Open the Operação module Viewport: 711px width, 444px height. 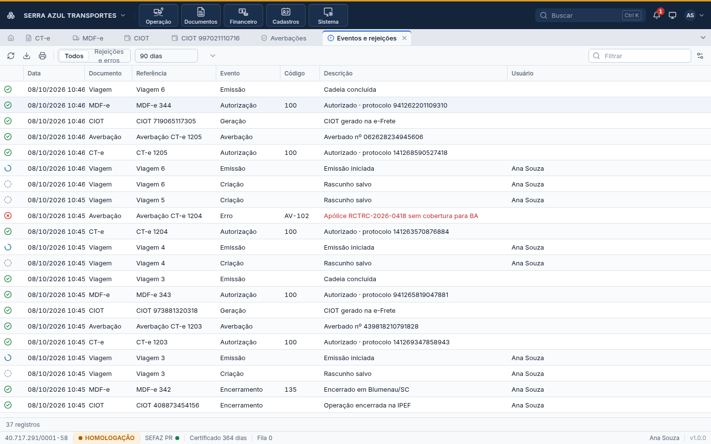[158, 15]
